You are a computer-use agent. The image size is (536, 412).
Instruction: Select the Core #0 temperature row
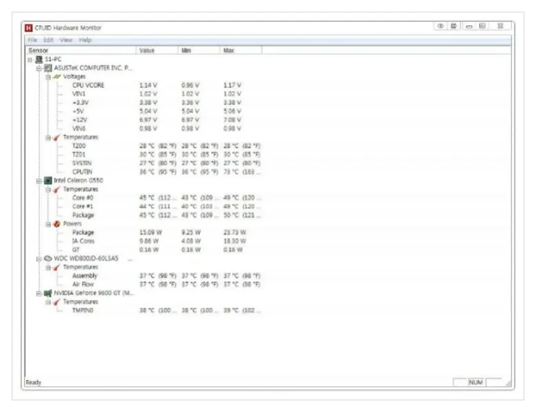(x=166, y=198)
